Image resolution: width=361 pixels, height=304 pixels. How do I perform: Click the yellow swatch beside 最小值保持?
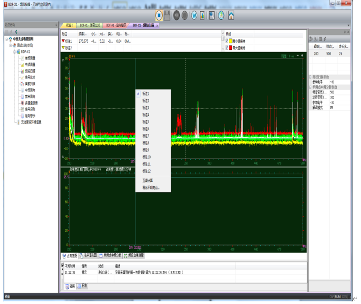(231, 41)
